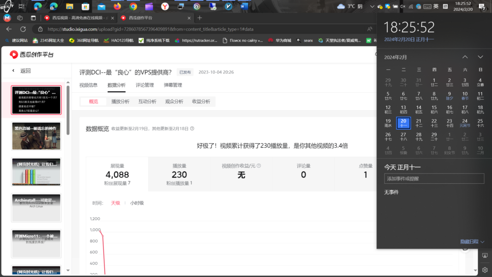This screenshot has width=492, height=277.
Task: Select the 小时级 time granularity option
Action: click(x=137, y=203)
